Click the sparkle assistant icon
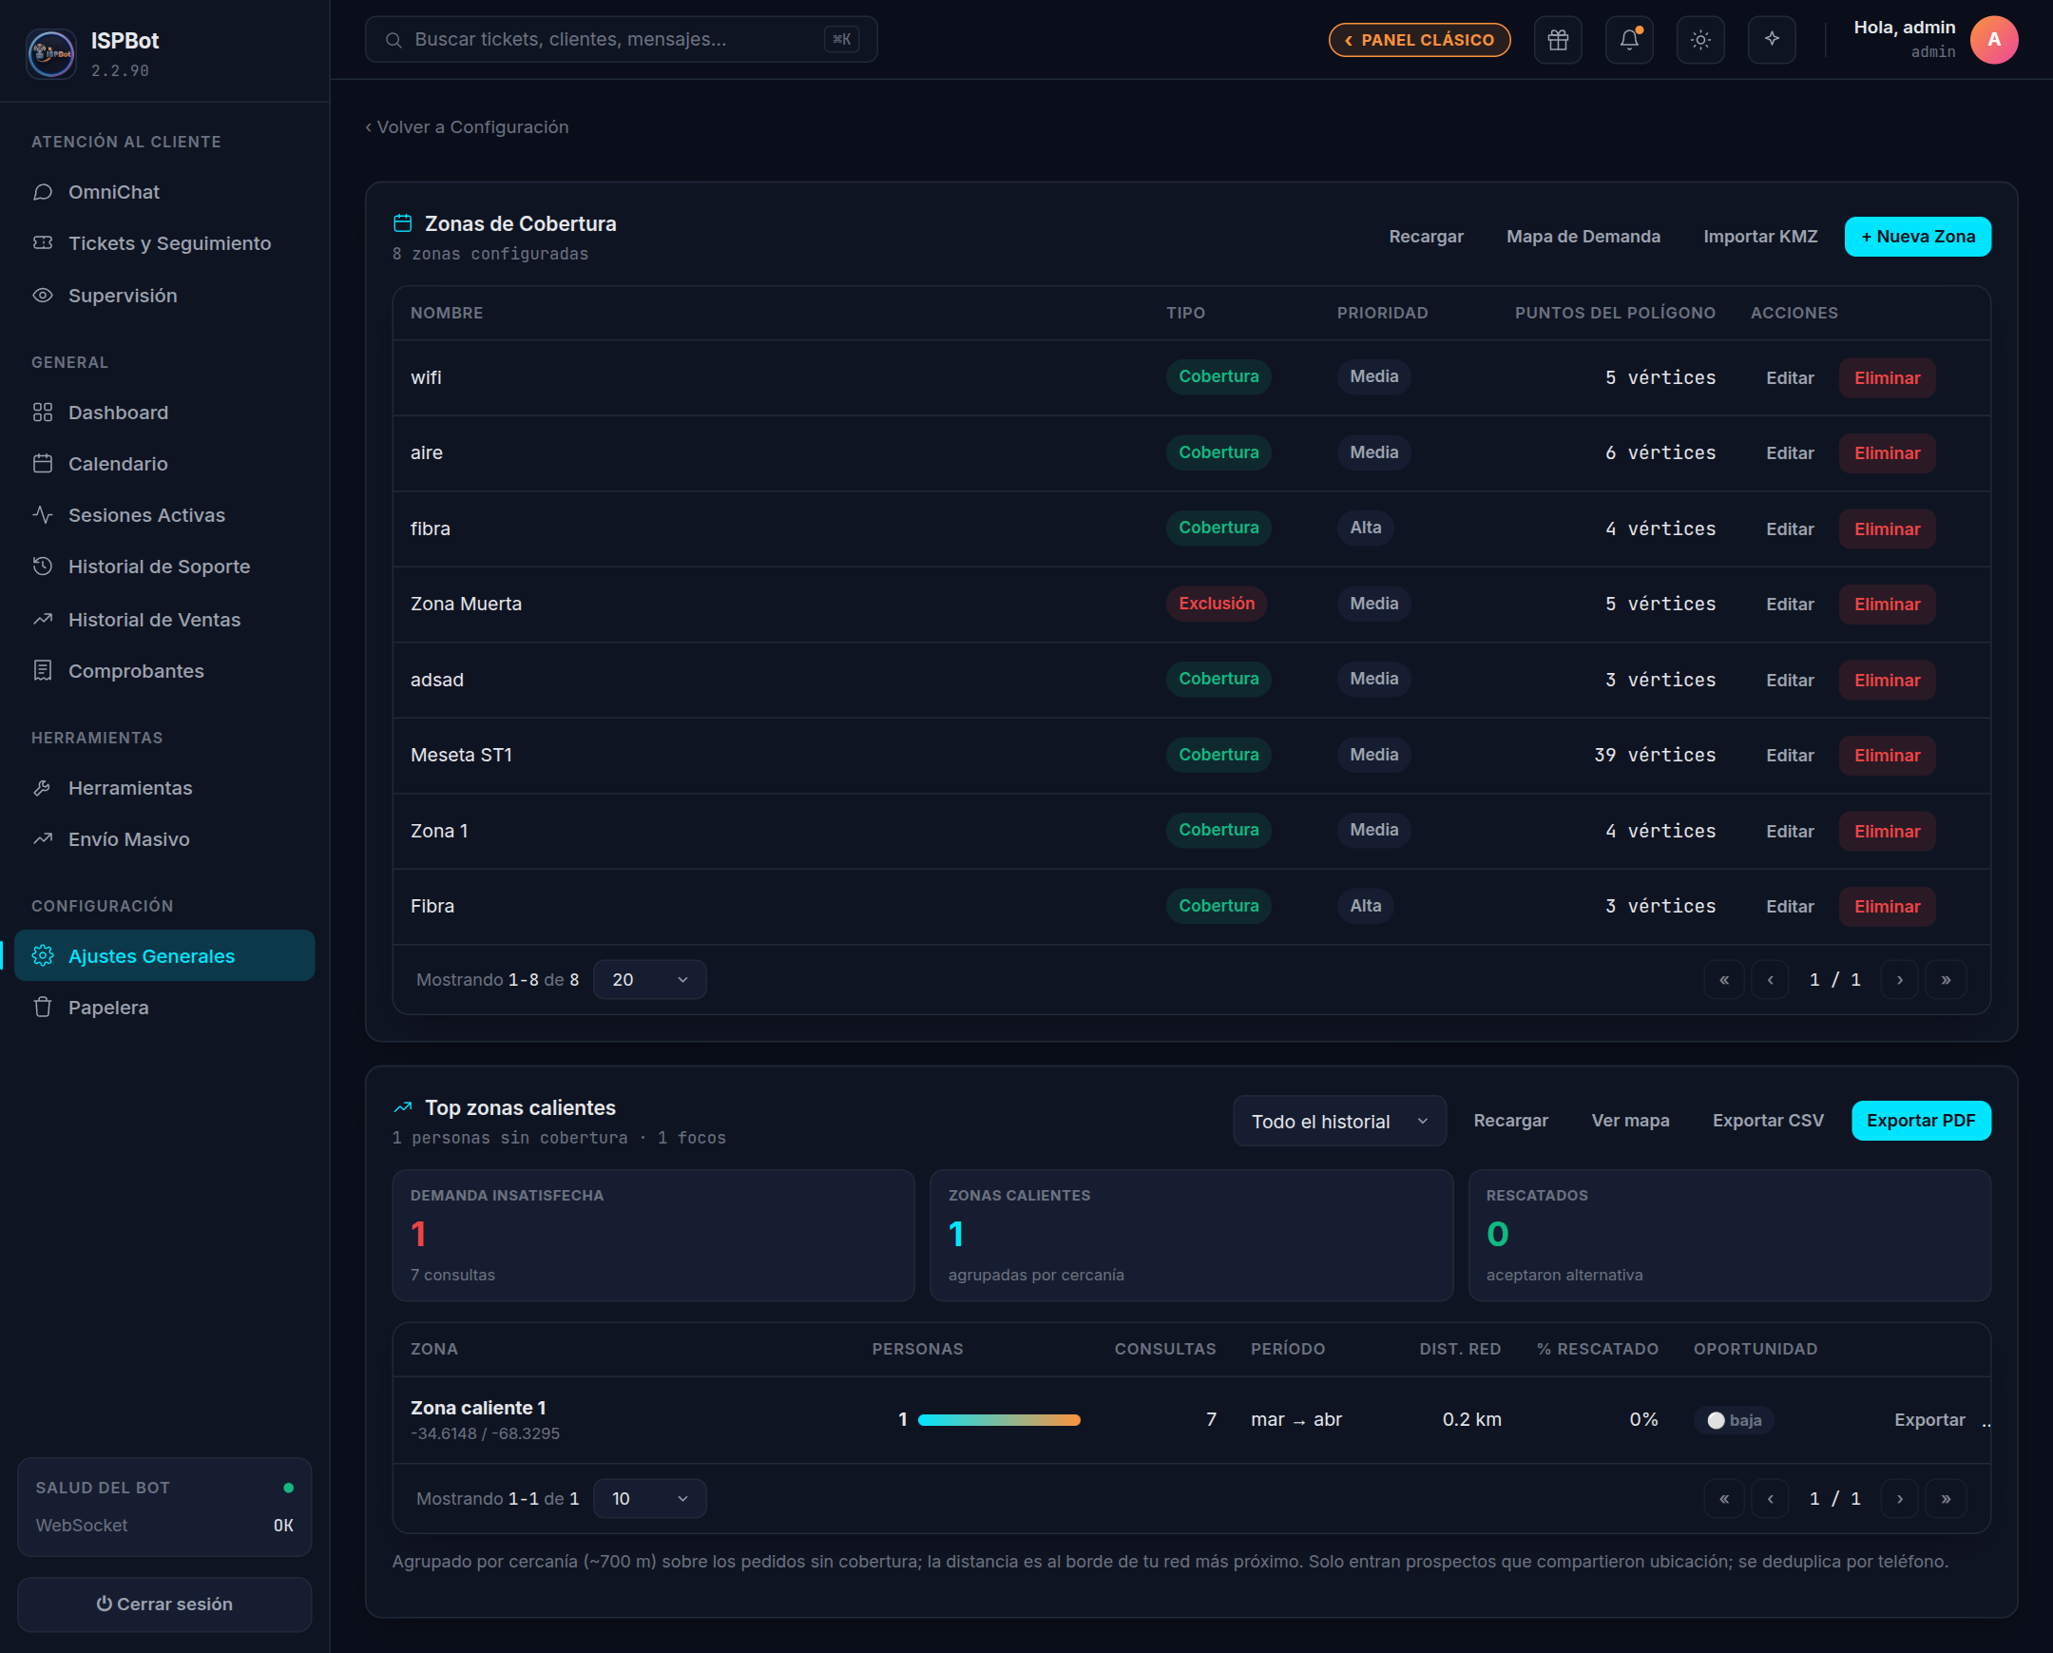This screenshot has width=2053, height=1653. tap(1772, 40)
